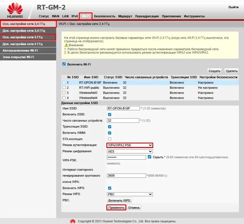Open the Режим шифрования dropdown

(x=130, y=151)
